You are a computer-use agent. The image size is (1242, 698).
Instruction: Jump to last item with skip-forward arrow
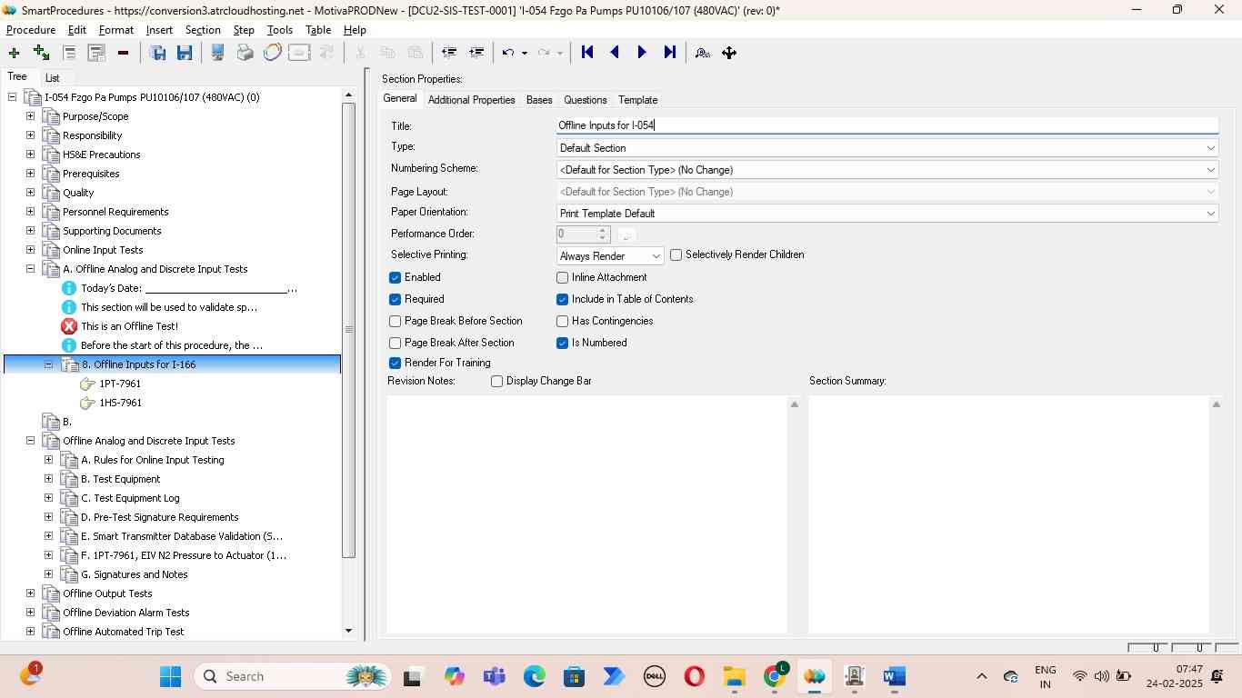click(x=670, y=53)
